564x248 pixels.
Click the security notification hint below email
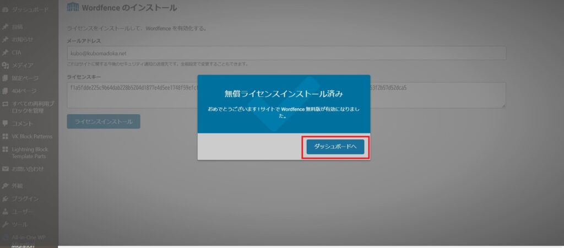[x=158, y=64]
